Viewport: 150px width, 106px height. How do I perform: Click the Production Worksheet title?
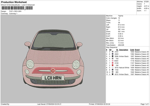point(13,2)
